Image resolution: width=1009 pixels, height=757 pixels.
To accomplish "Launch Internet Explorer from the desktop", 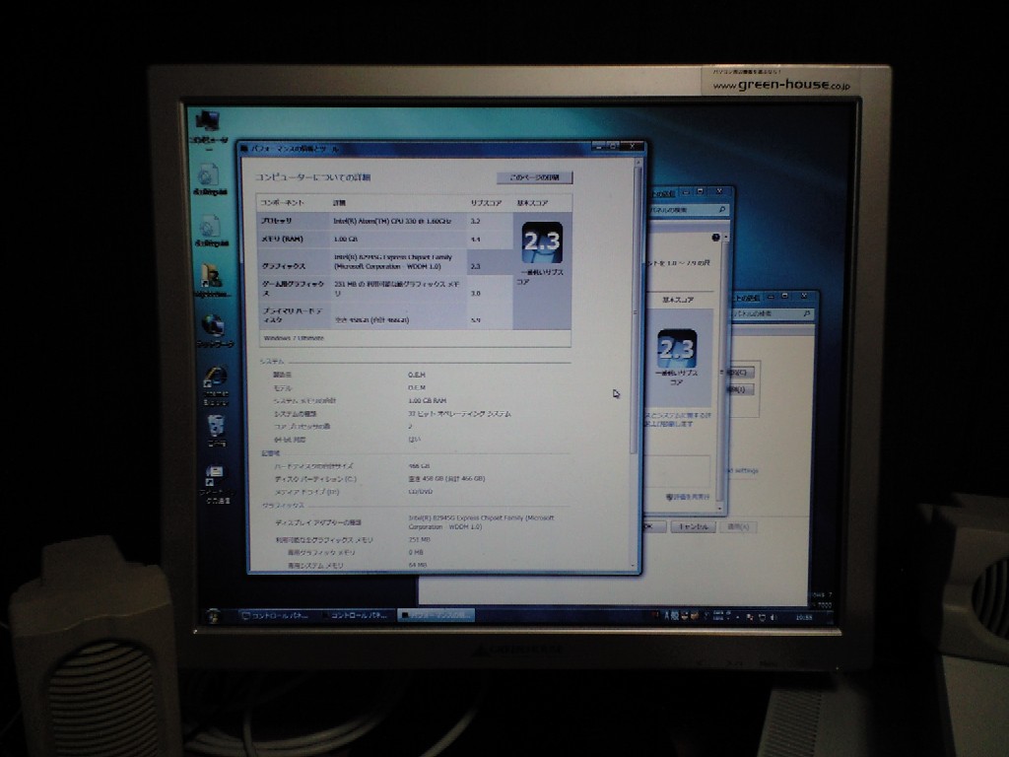I will (x=215, y=378).
